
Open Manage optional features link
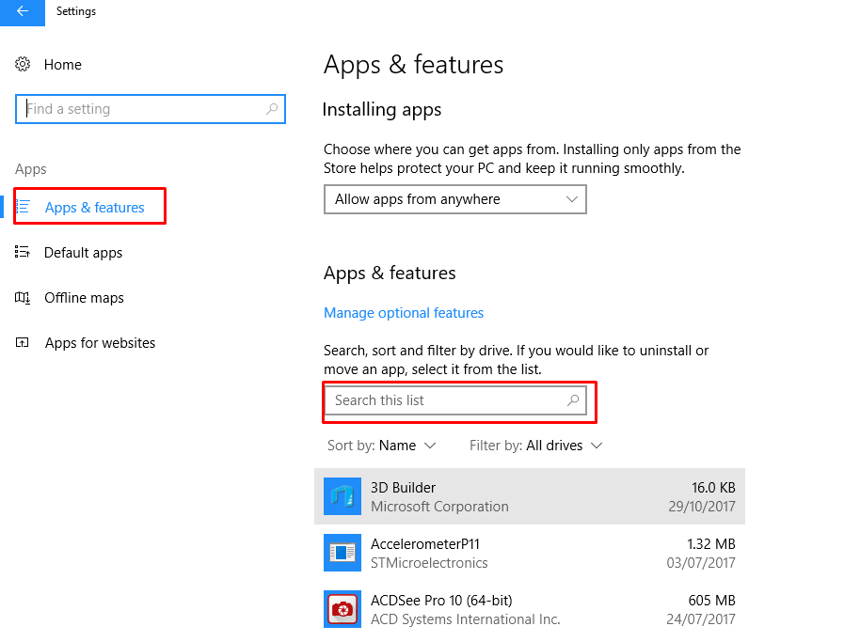[x=404, y=313]
